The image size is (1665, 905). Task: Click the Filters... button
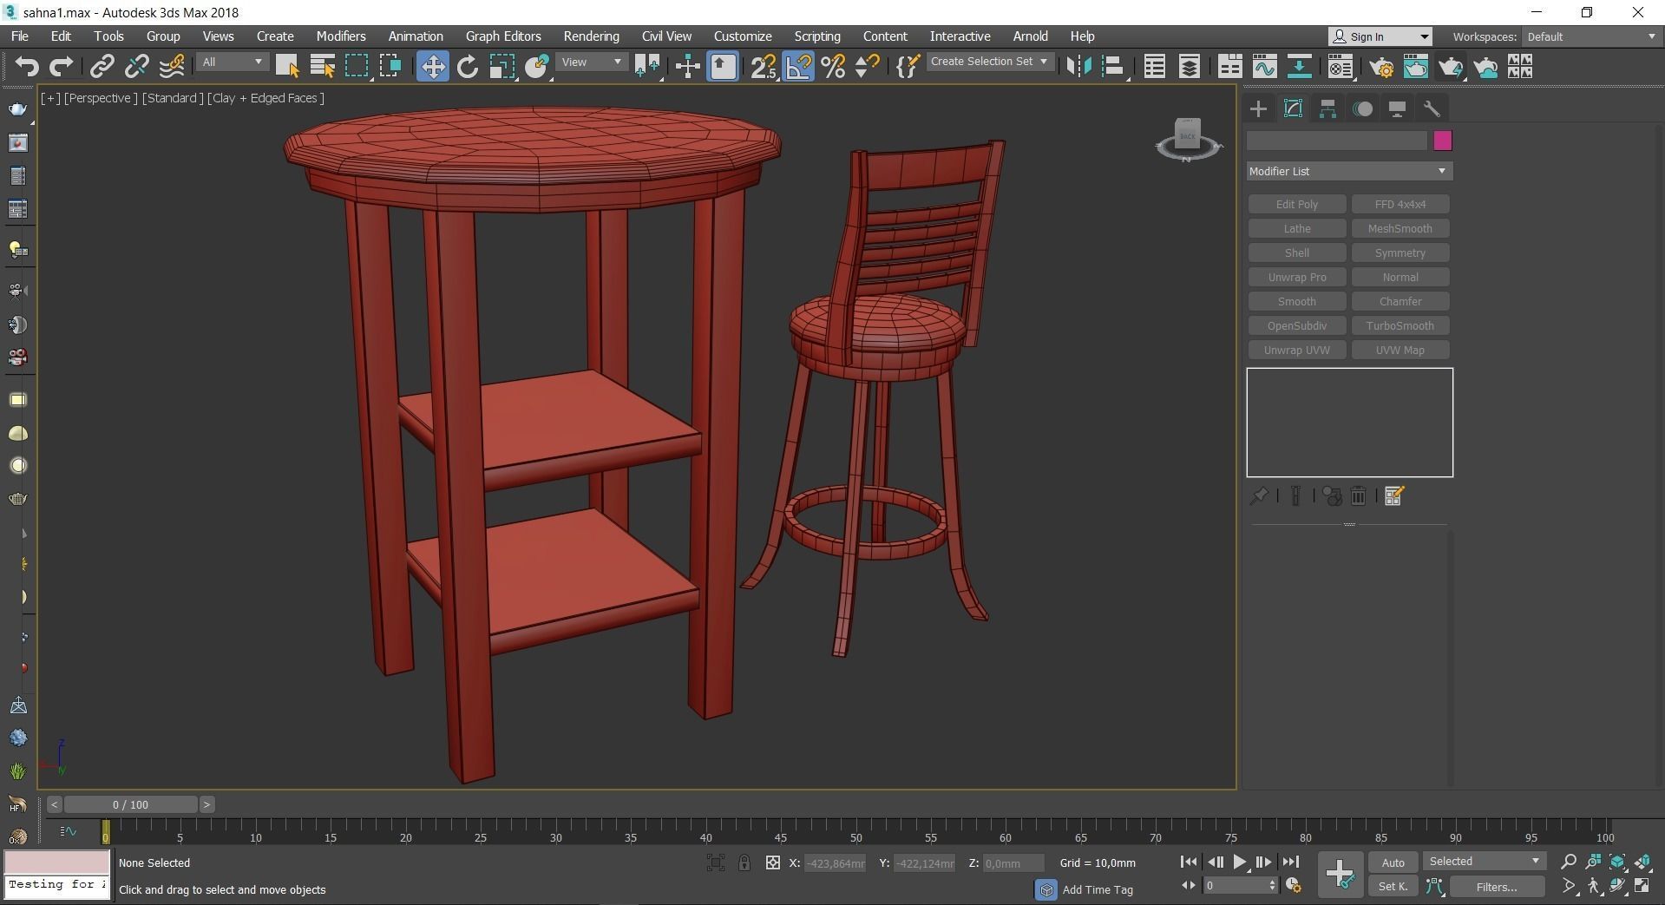coord(1497,887)
